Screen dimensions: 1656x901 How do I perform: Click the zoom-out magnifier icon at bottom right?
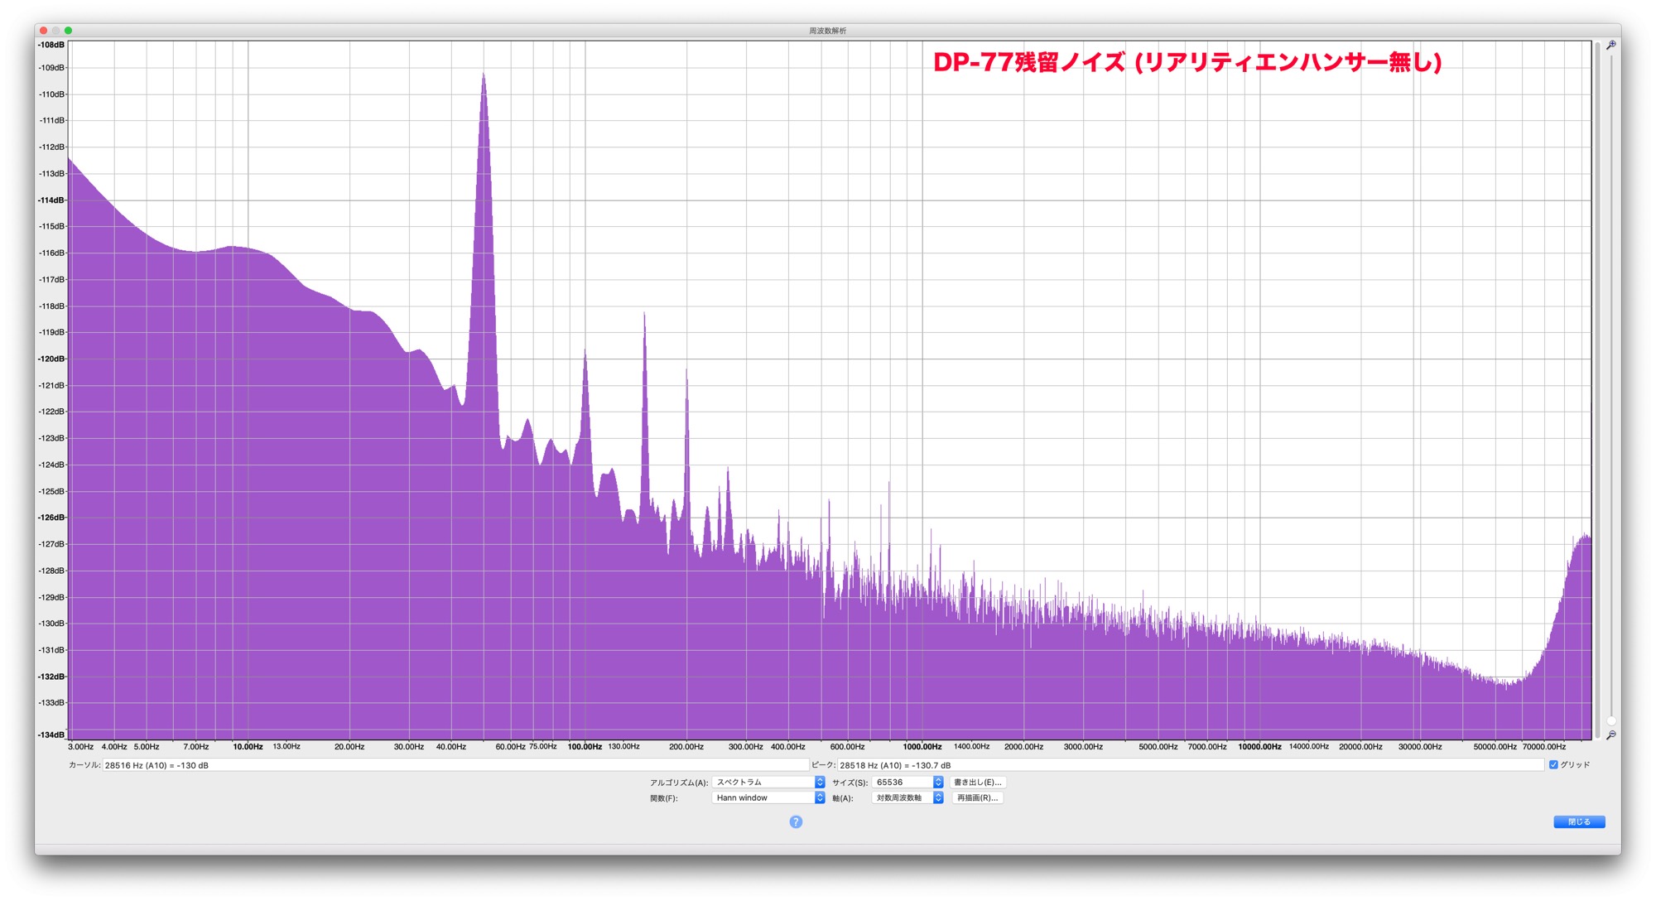pos(1610,735)
